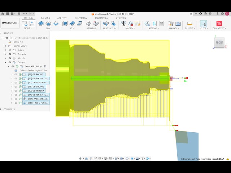Open the 2D dropdown menu
231x173 pixels.
48,28
